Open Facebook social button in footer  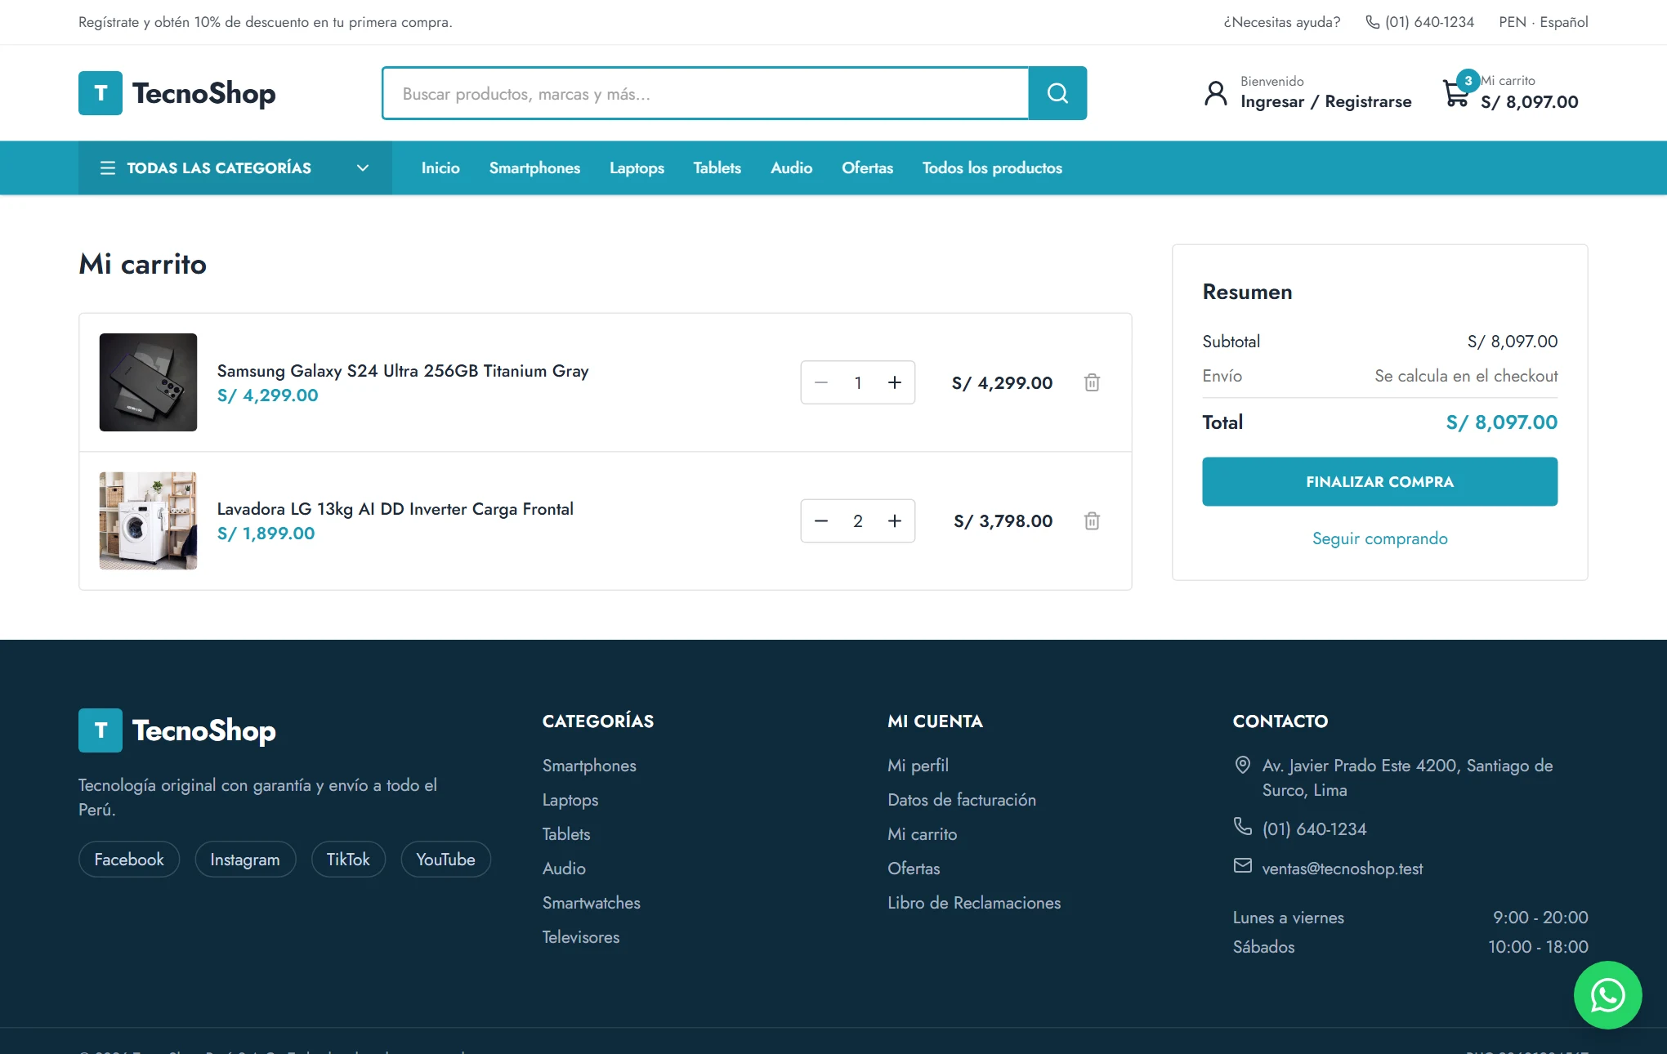129,860
